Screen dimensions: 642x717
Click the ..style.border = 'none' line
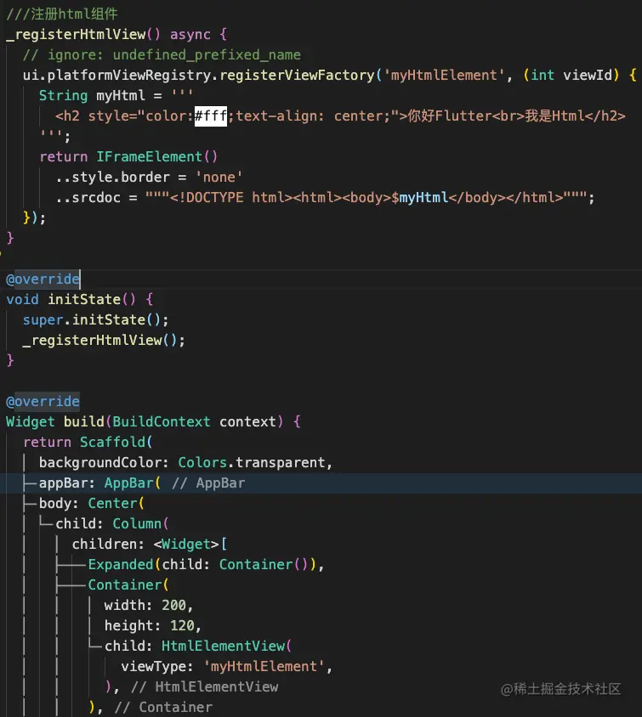pyautogui.click(x=149, y=177)
